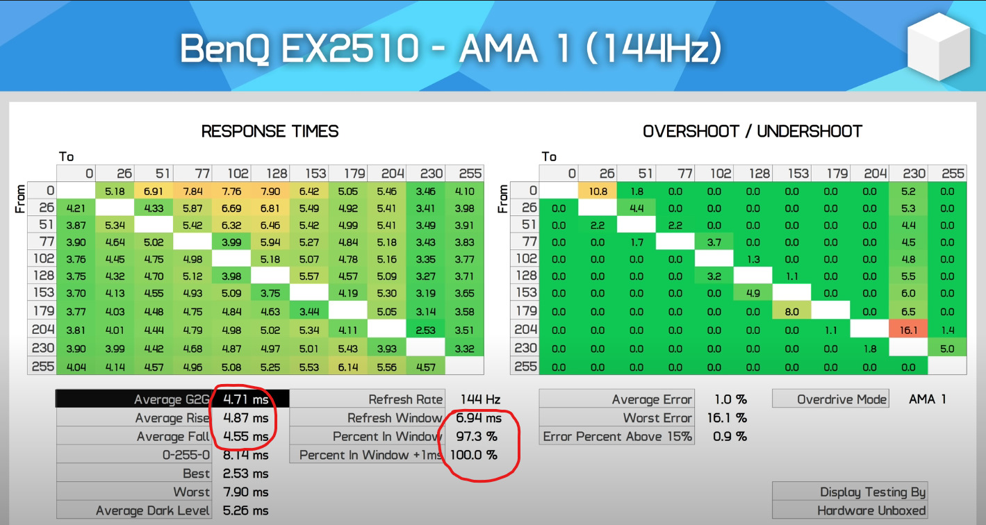Click the Refresh Rate label
The image size is (986, 525).
click(405, 399)
